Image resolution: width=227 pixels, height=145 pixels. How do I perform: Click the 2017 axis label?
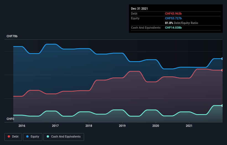pyautogui.click(x=55, y=126)
